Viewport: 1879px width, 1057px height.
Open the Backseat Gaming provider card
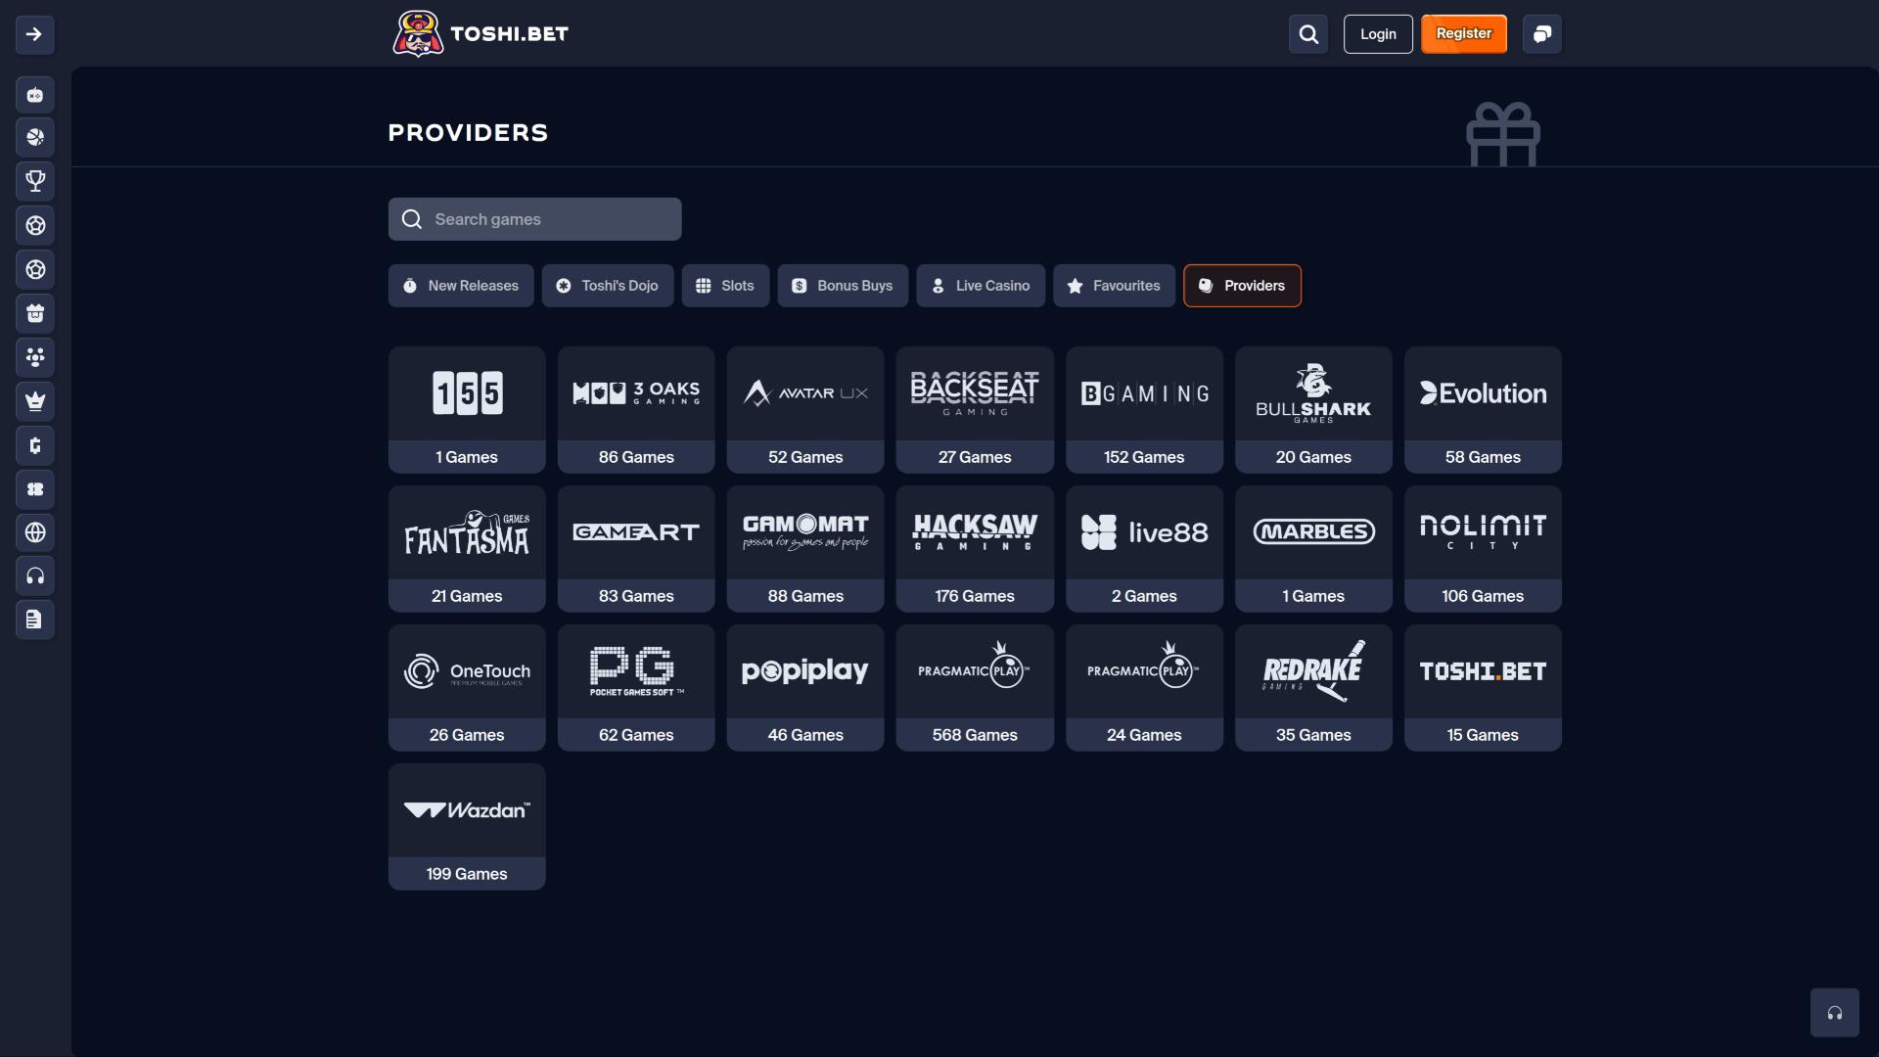pos(975,410)
